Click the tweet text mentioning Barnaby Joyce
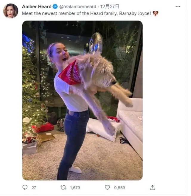191x196 pixels. coord(86,13)
